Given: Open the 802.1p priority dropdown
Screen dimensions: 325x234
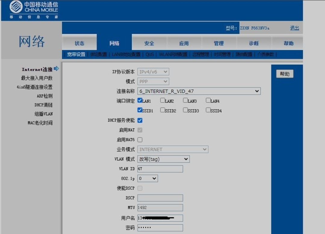Looking at the screenshot, I should (147, 178).
